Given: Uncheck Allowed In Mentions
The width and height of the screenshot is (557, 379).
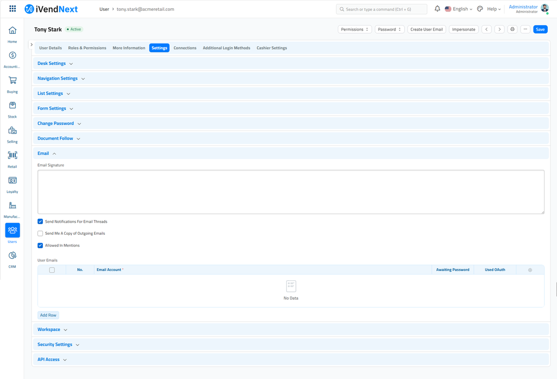Looking at the screenshot, I should (x=40, y=246).
